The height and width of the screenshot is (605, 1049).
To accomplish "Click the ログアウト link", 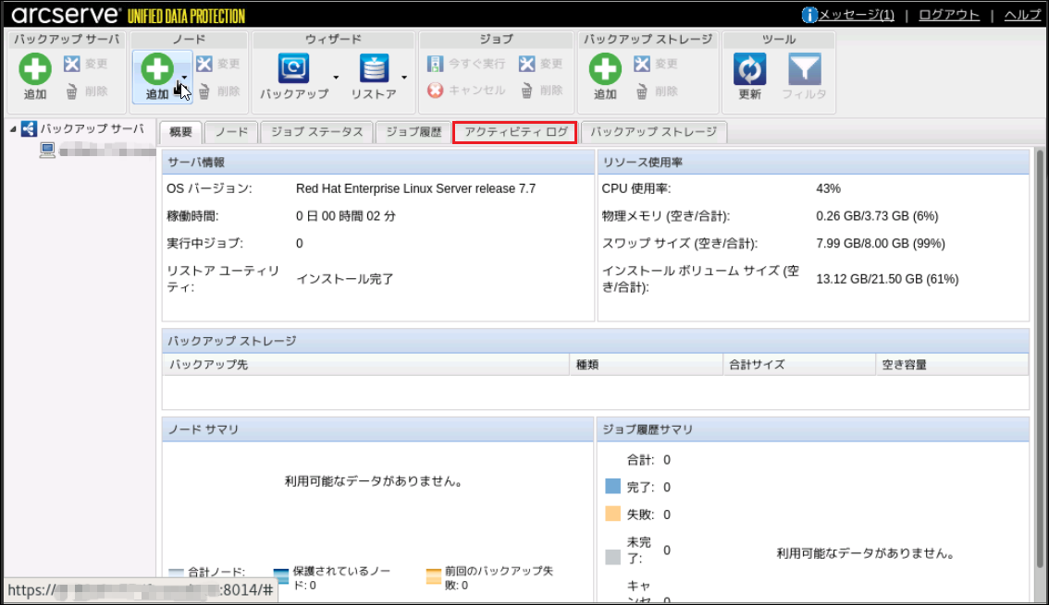I will [x=948, y=15].
